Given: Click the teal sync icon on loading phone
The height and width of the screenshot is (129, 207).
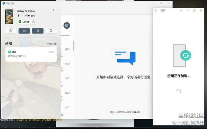Looking at the screenshot, I should 185,55.
